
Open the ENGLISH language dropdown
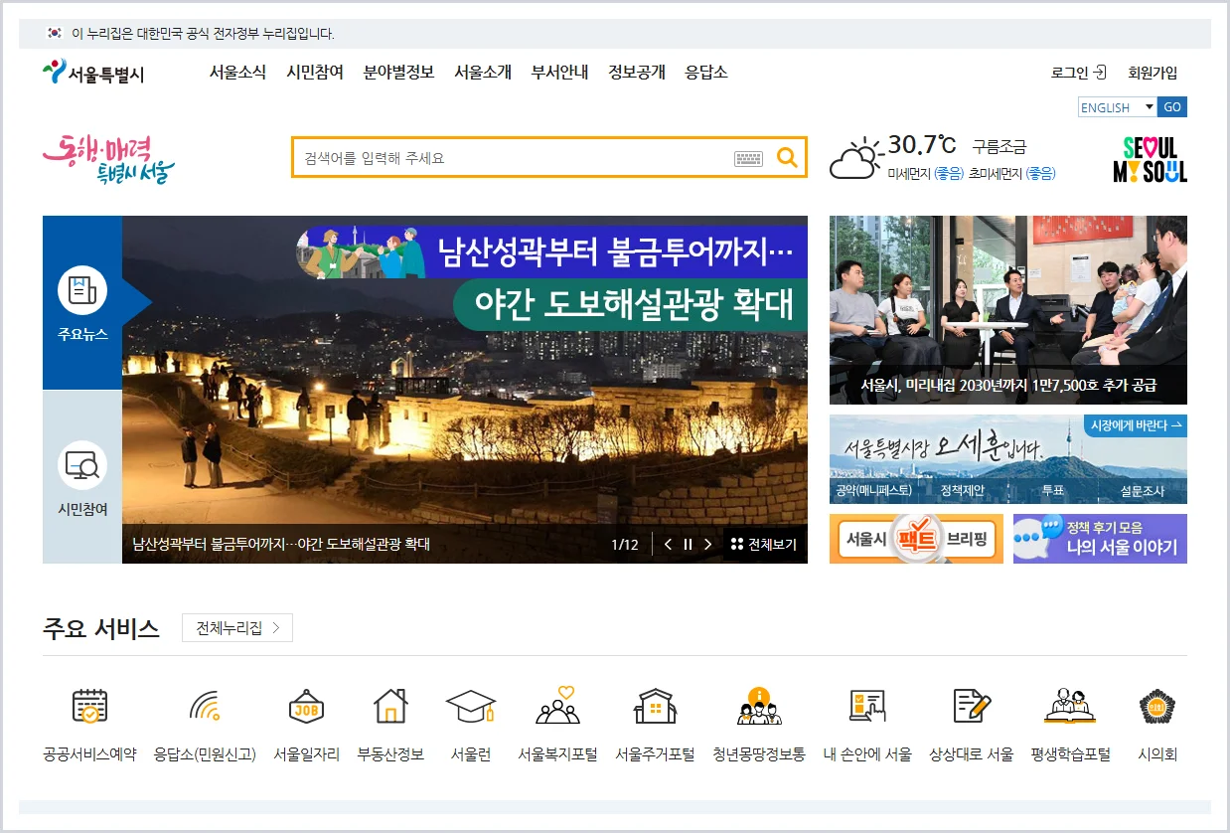(x=1118, y=107)
